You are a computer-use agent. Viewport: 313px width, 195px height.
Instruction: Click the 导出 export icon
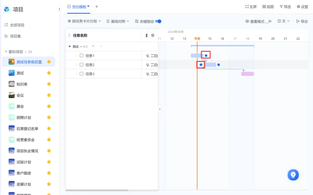point(298,21)
